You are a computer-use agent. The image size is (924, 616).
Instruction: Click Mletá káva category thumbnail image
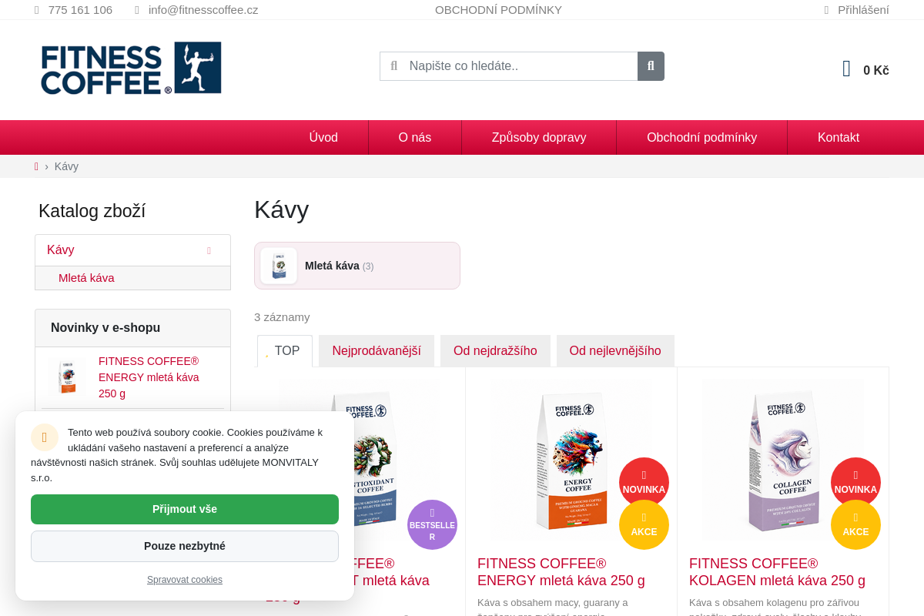[x=279, y=266]
